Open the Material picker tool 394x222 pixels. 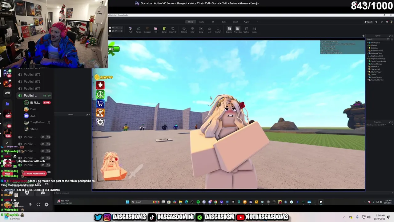click(x=184, y=29)
